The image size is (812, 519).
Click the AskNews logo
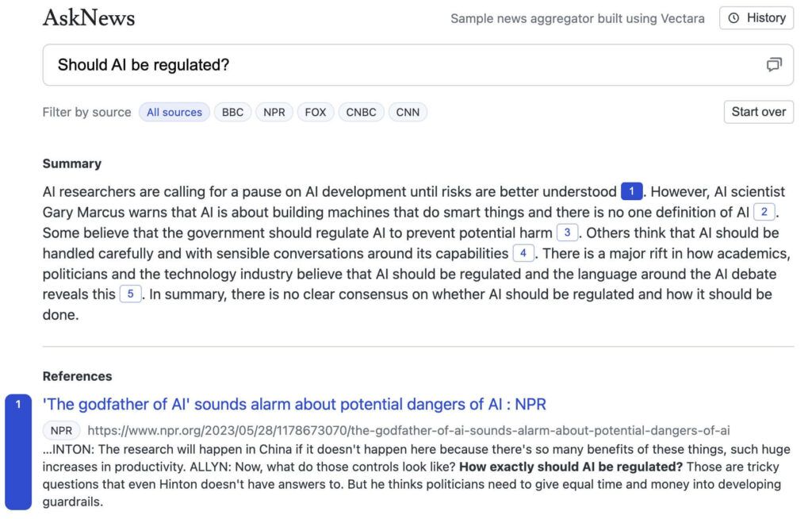[x=89, y=17]
